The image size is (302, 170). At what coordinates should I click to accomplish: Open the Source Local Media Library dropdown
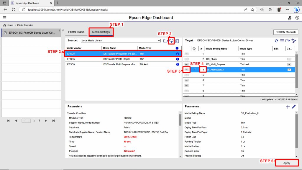click(x=121, y=41)
